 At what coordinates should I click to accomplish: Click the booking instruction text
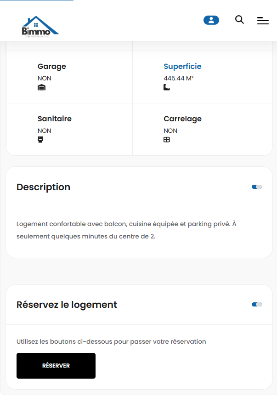111,341
